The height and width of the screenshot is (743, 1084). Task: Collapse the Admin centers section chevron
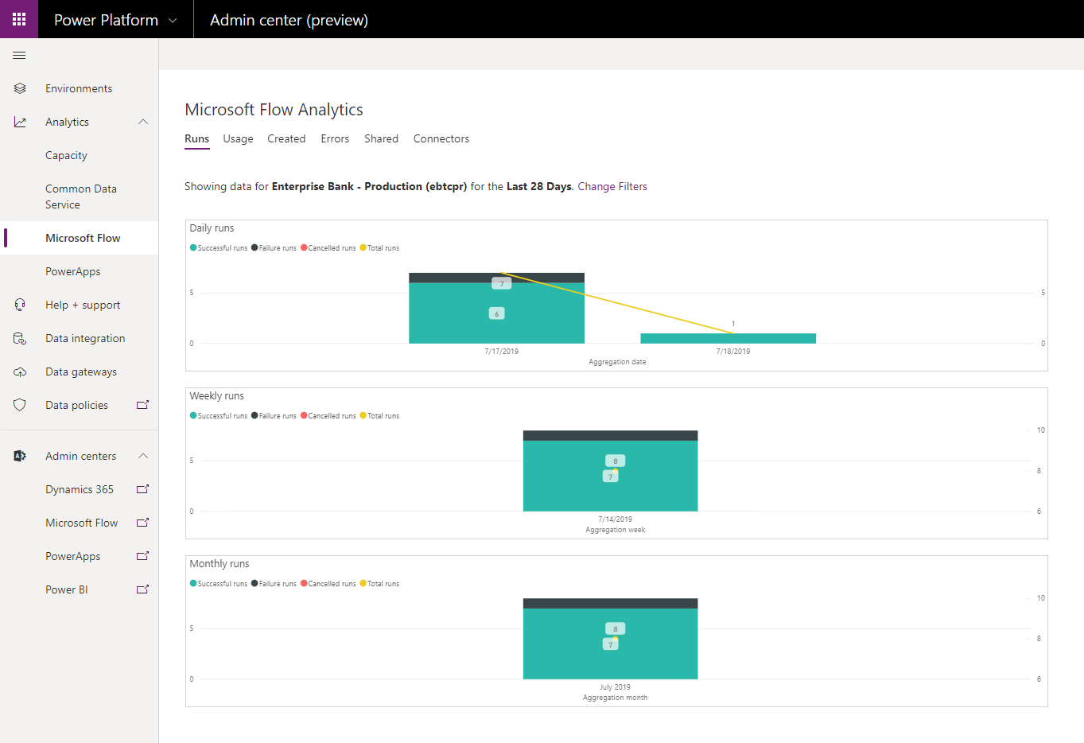point(143,456)
